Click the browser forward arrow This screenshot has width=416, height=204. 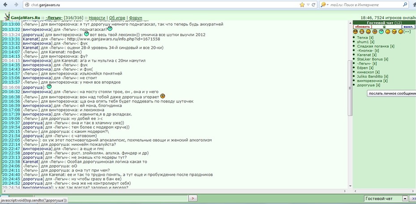tap(16, 4)
